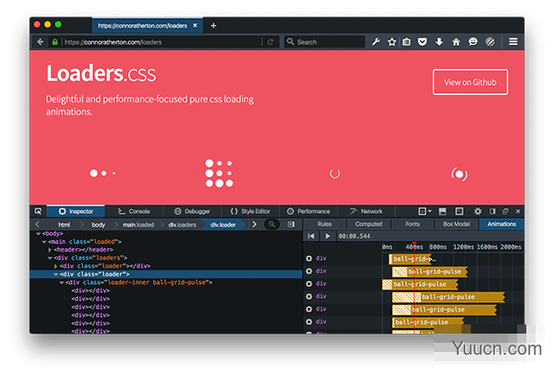This screenshot has height=376, width=554.
Task: Toggle split console icon in devtools
Action: [x=442, y=211]
